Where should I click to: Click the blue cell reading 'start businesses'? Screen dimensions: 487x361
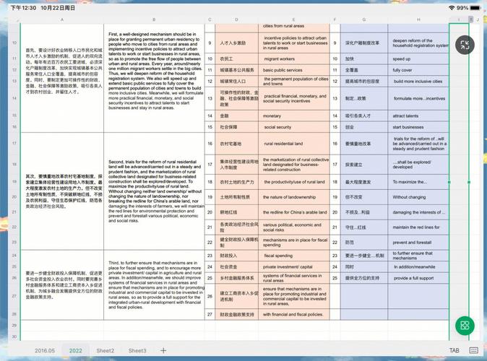click(418, 127)
